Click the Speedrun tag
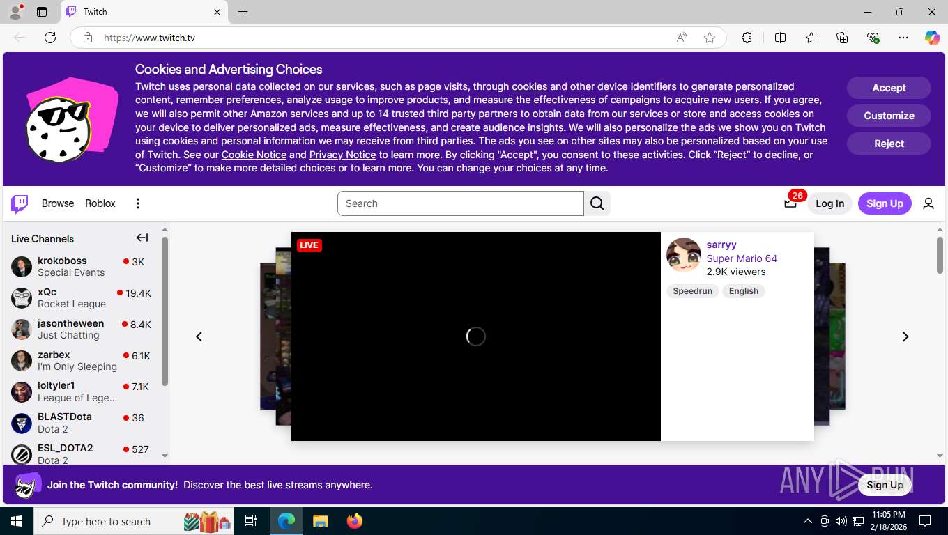This screenshot has width=948, height=535. tap(692, 291)
